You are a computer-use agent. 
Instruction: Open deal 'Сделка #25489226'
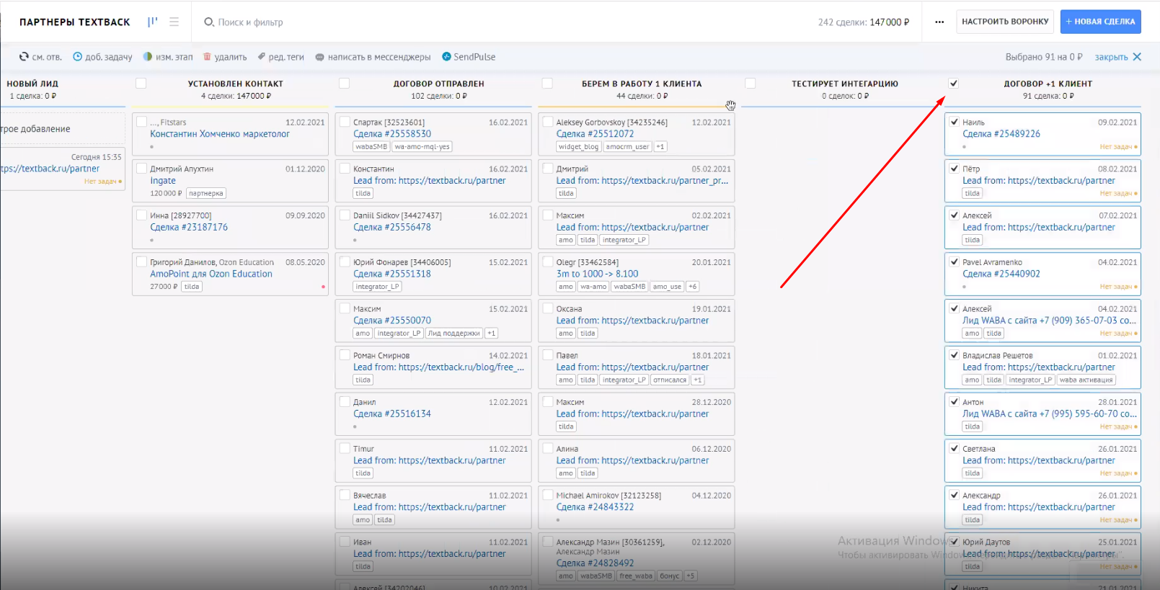(1001, 134)
